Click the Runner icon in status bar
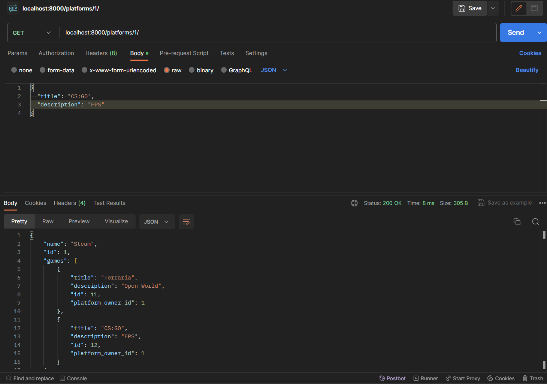 (x=426, y=378)
